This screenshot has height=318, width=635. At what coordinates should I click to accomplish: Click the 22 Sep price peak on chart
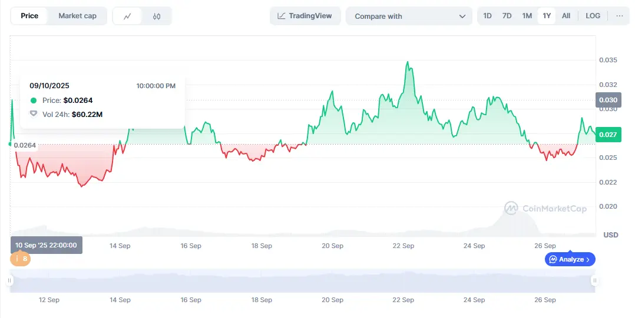click(407, 62)
